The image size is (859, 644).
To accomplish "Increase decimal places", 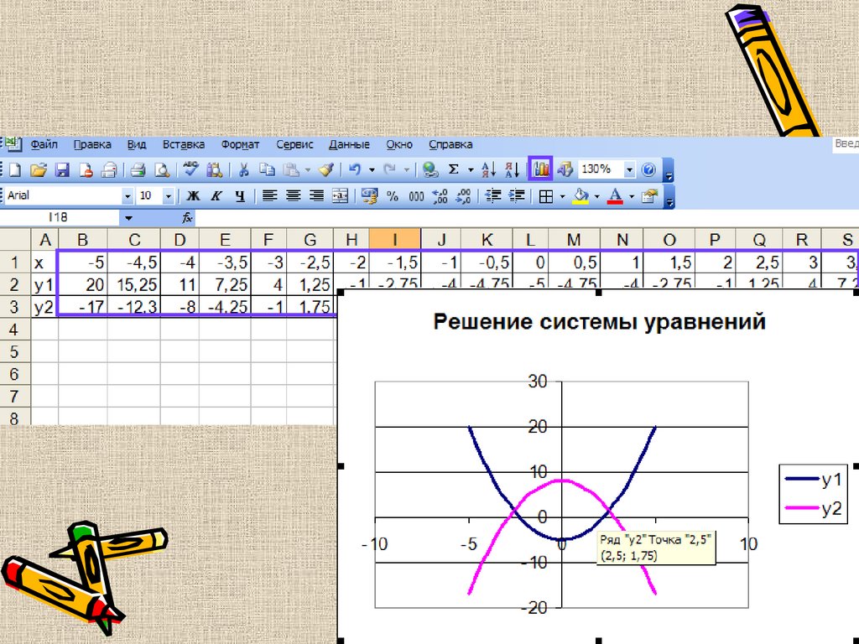I will click(x=440, y=196).
